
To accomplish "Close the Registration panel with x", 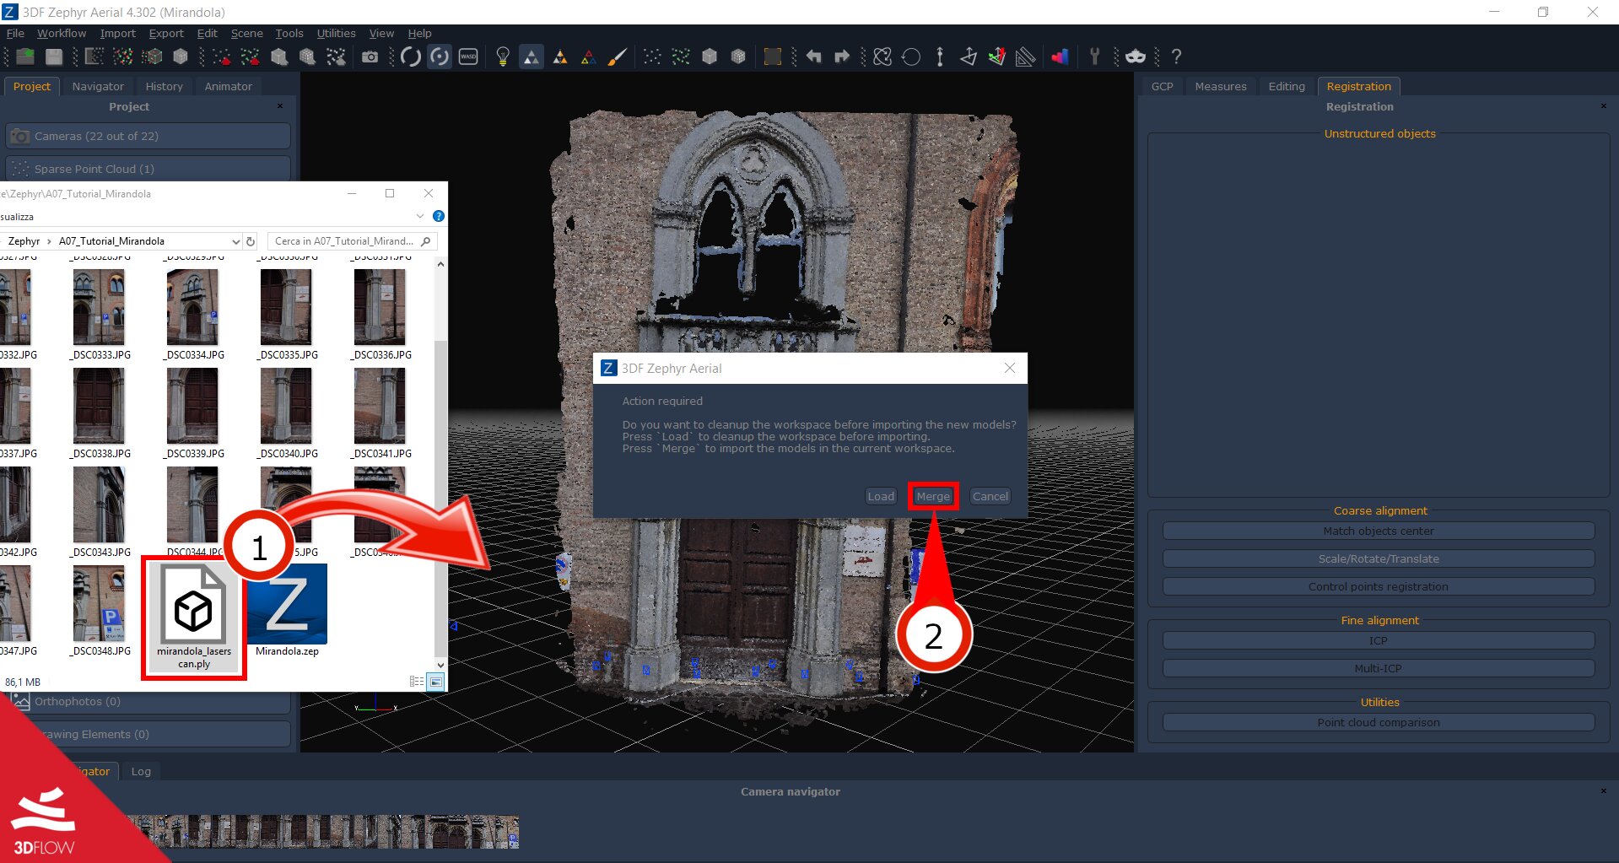I will point(1604,106).
